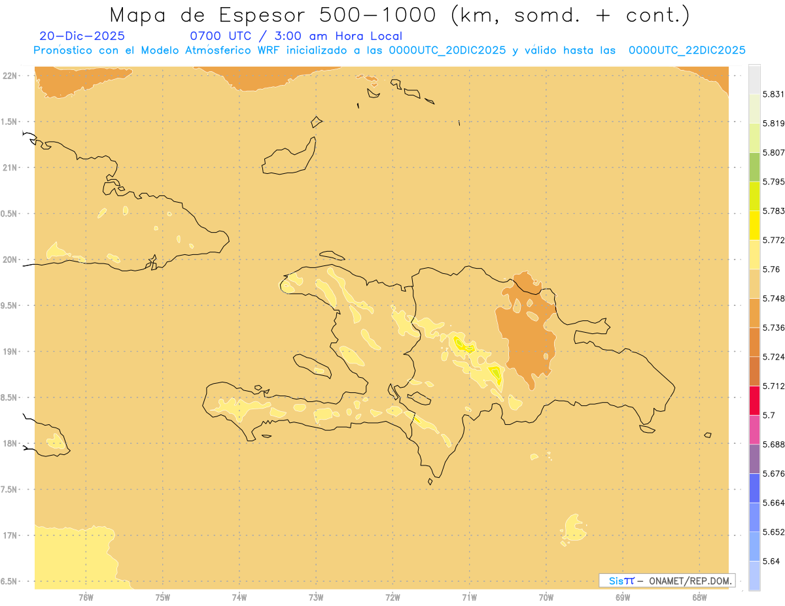This screenshot has width=785, height=606.
Task: Click the 72W longitude label
Action: (x=392, y=597)
